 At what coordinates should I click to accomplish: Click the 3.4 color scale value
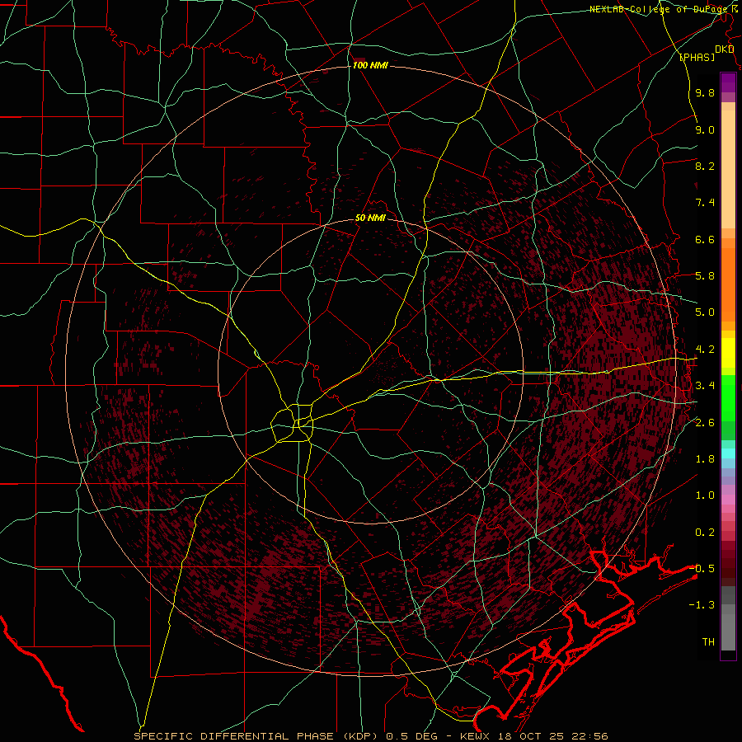point(705,386)
